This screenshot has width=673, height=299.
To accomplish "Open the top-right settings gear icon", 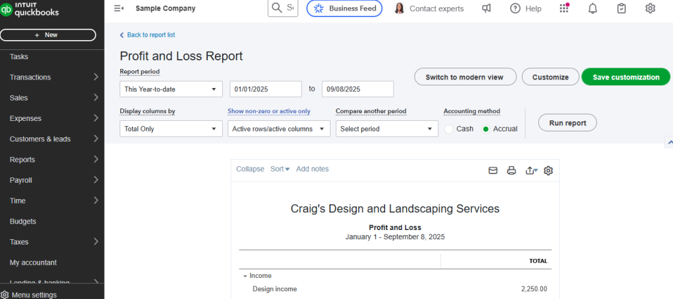I will tap(650, 8).
